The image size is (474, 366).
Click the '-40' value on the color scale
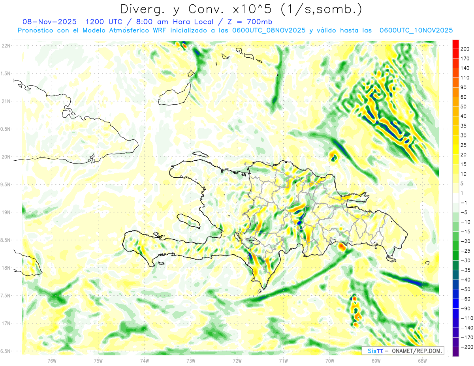(466, 280)
